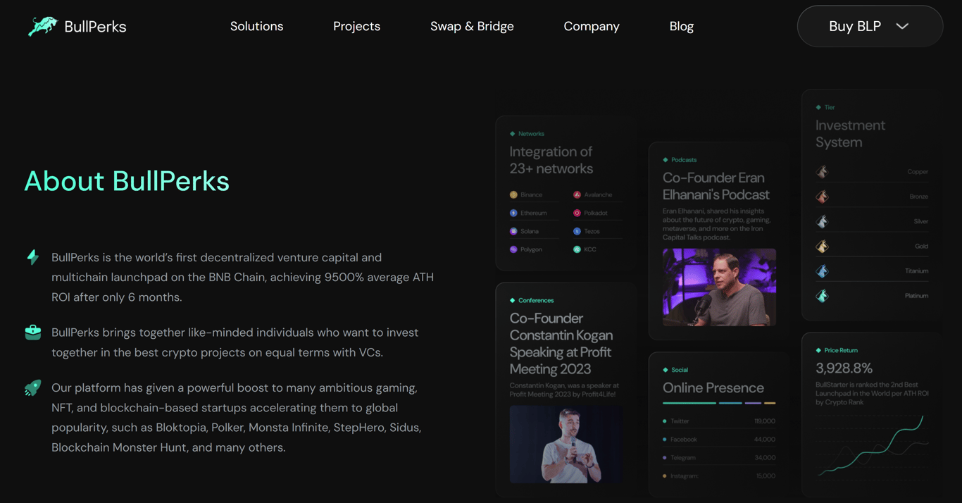Click the 3,928.8% price return value
962x503 pixels.
pyautogui.click(x=844, y=368)
